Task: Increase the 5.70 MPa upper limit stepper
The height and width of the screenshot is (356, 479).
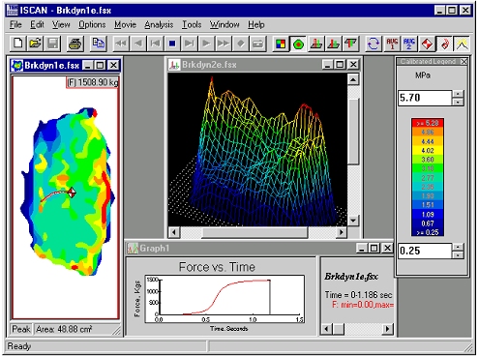Action: 458,94
